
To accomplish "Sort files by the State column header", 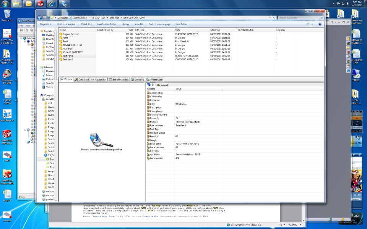I will point(192,30).
